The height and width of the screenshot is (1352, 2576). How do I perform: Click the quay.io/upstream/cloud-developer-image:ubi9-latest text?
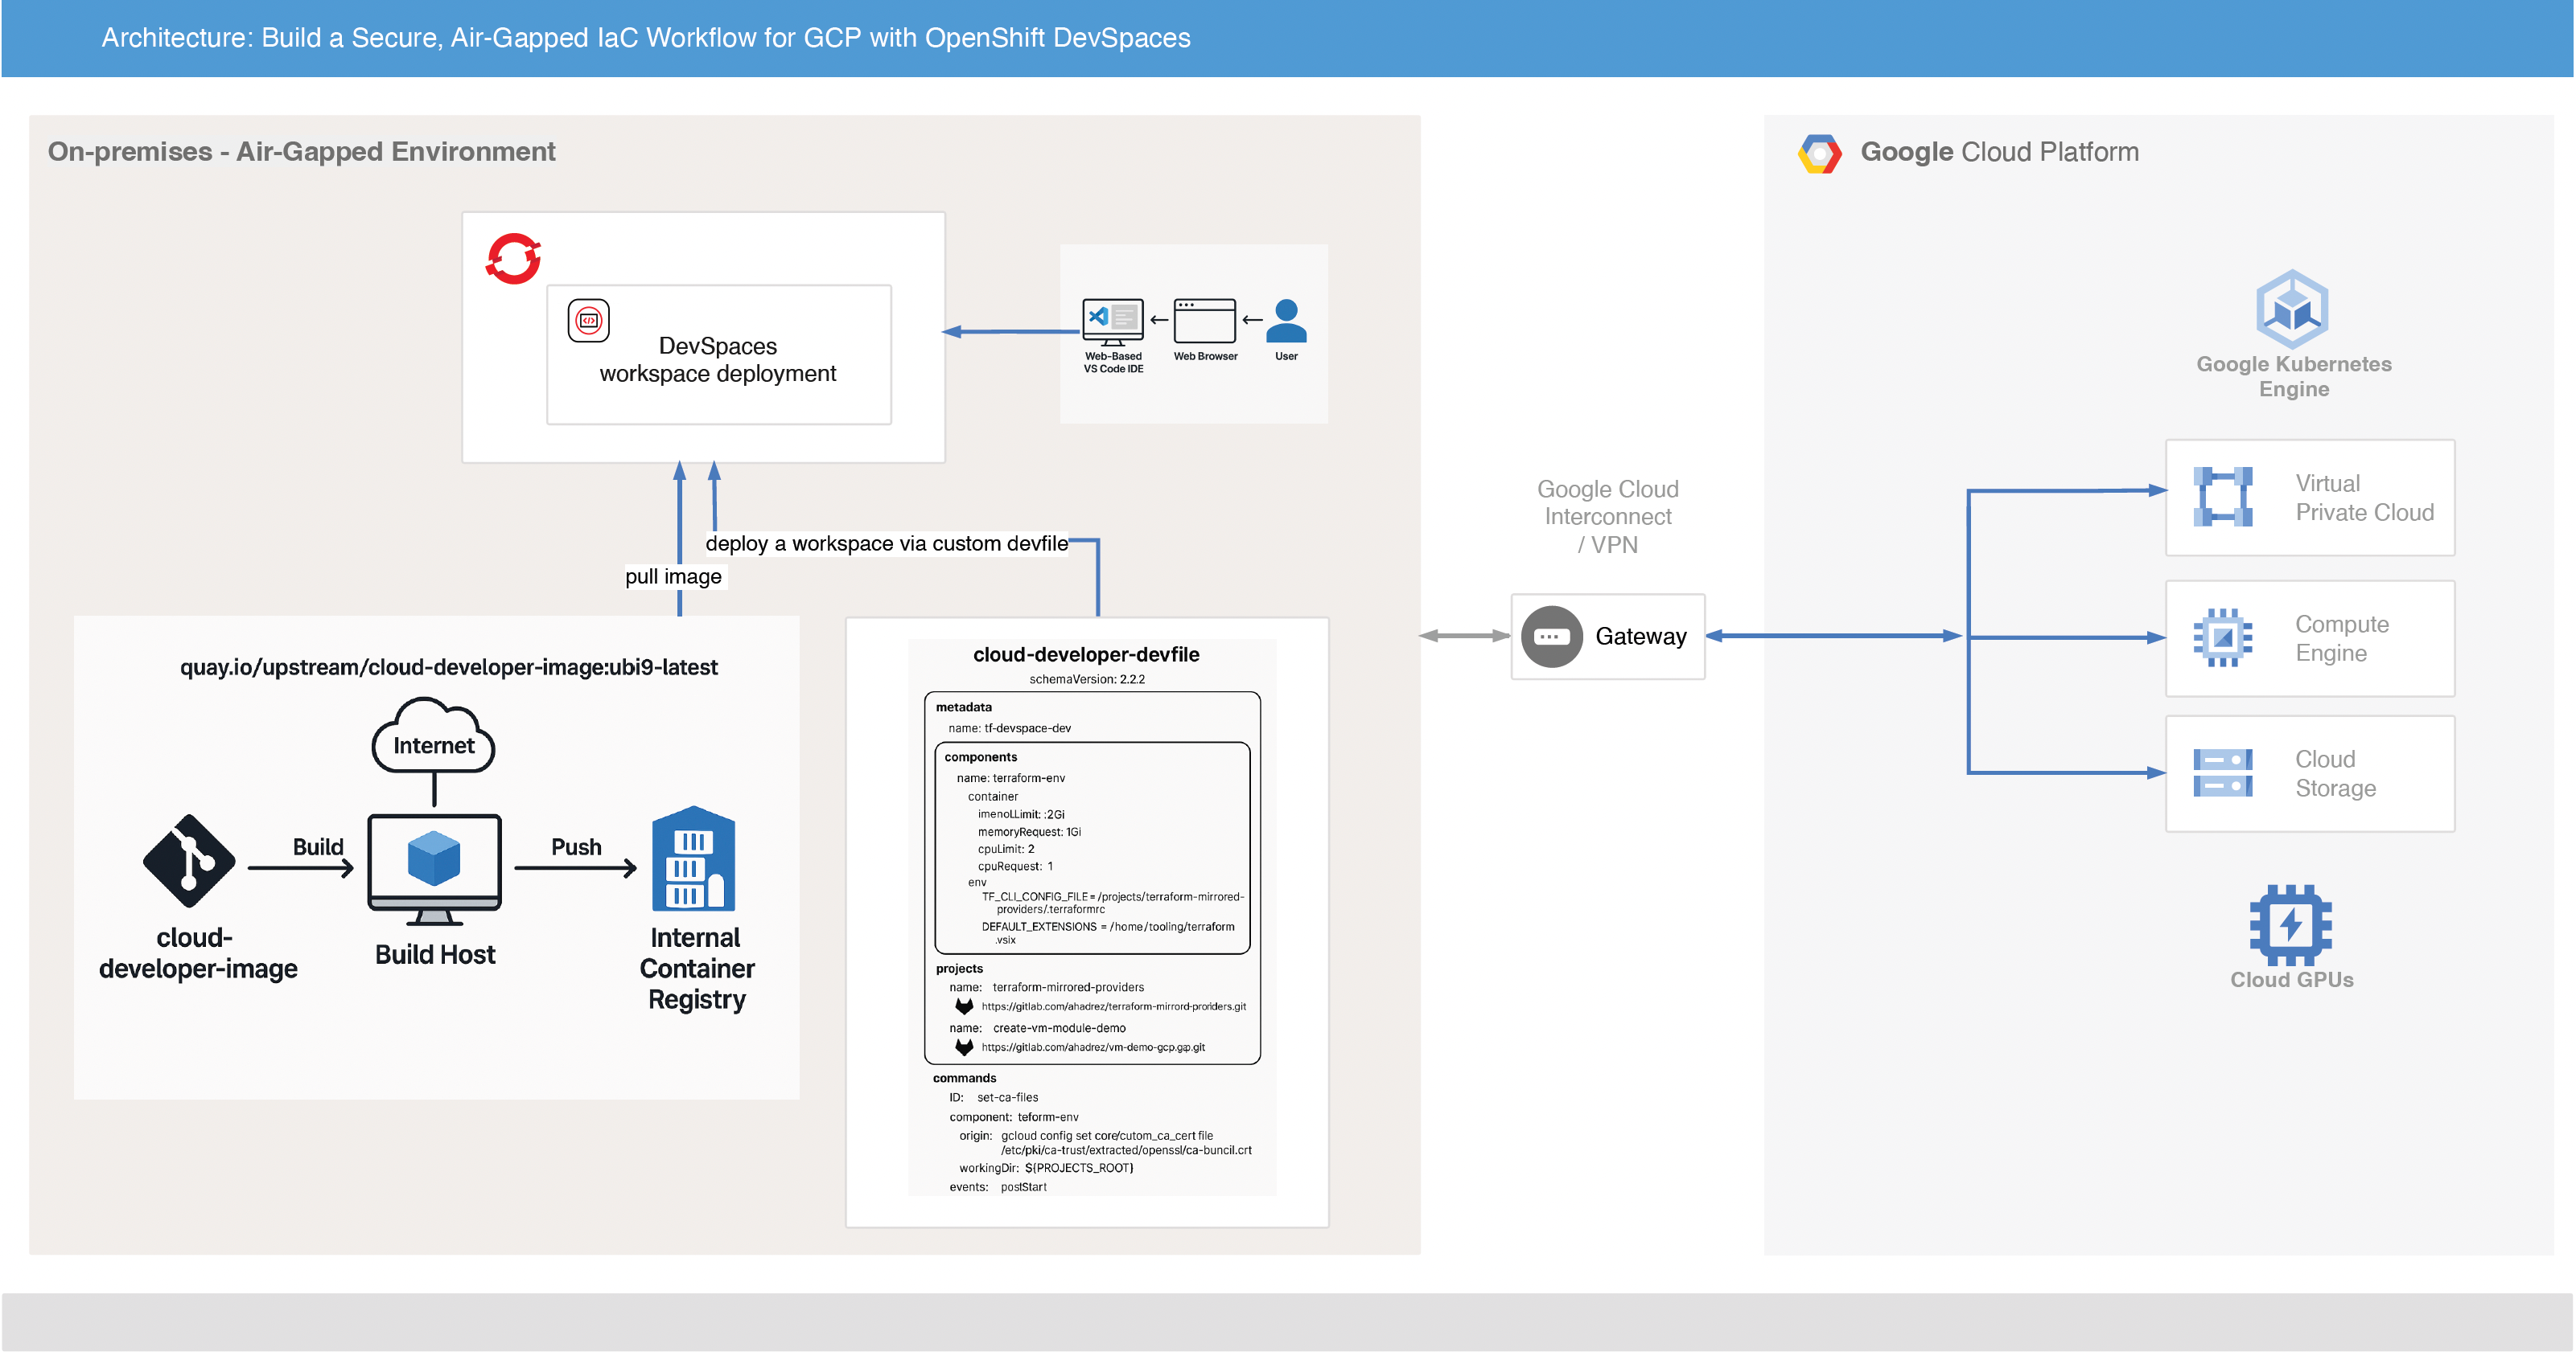coord(449,666)
